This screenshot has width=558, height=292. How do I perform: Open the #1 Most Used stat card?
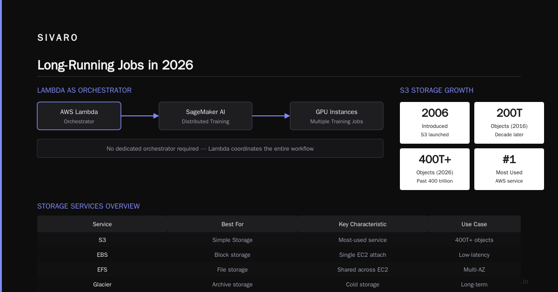pyautogui.click(x=509, y=169)
